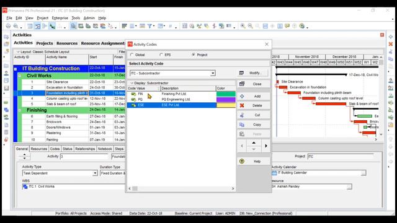
Task: Collapse the Finishing WBS band
Action: coord(19,110)
